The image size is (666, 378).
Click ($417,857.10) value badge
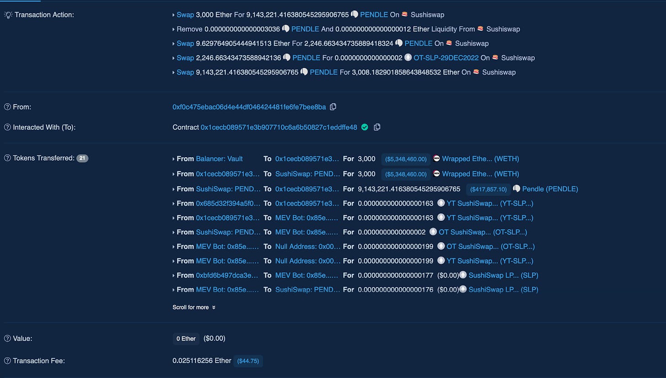coord(488,189)
